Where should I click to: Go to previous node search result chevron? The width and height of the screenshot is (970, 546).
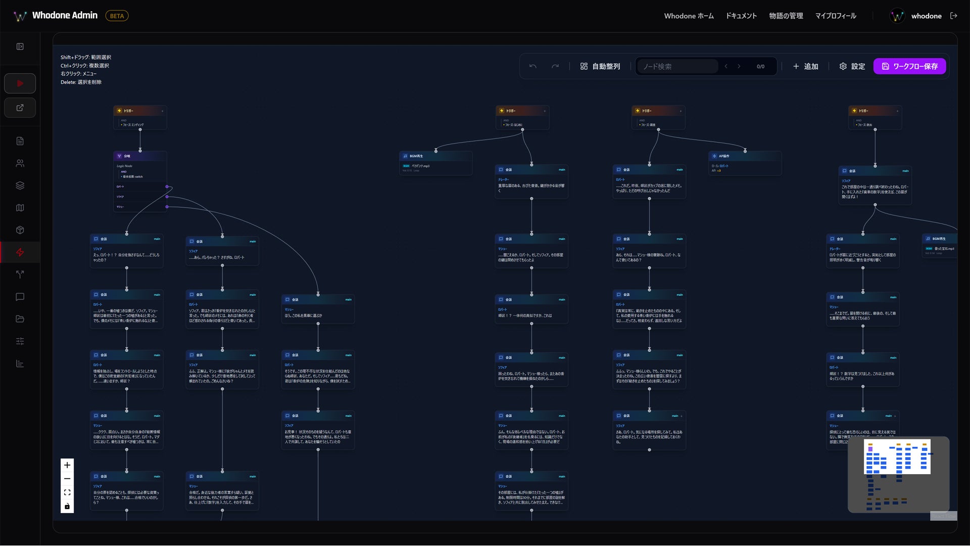click(726, 66)
